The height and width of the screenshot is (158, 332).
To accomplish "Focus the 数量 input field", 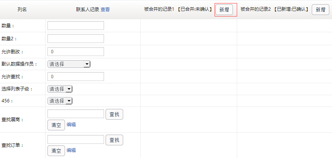I will coord(76,25).
